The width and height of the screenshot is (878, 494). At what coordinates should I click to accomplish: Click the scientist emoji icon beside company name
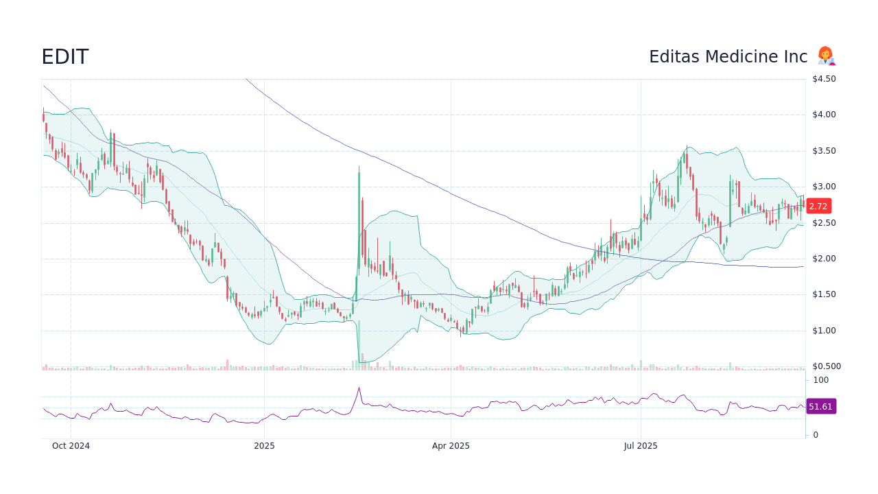(x=826, y=56)
